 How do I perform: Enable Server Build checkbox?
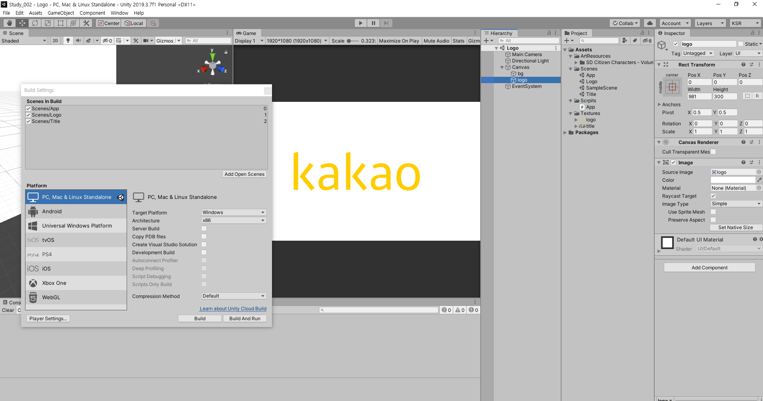tap(204, 228)
